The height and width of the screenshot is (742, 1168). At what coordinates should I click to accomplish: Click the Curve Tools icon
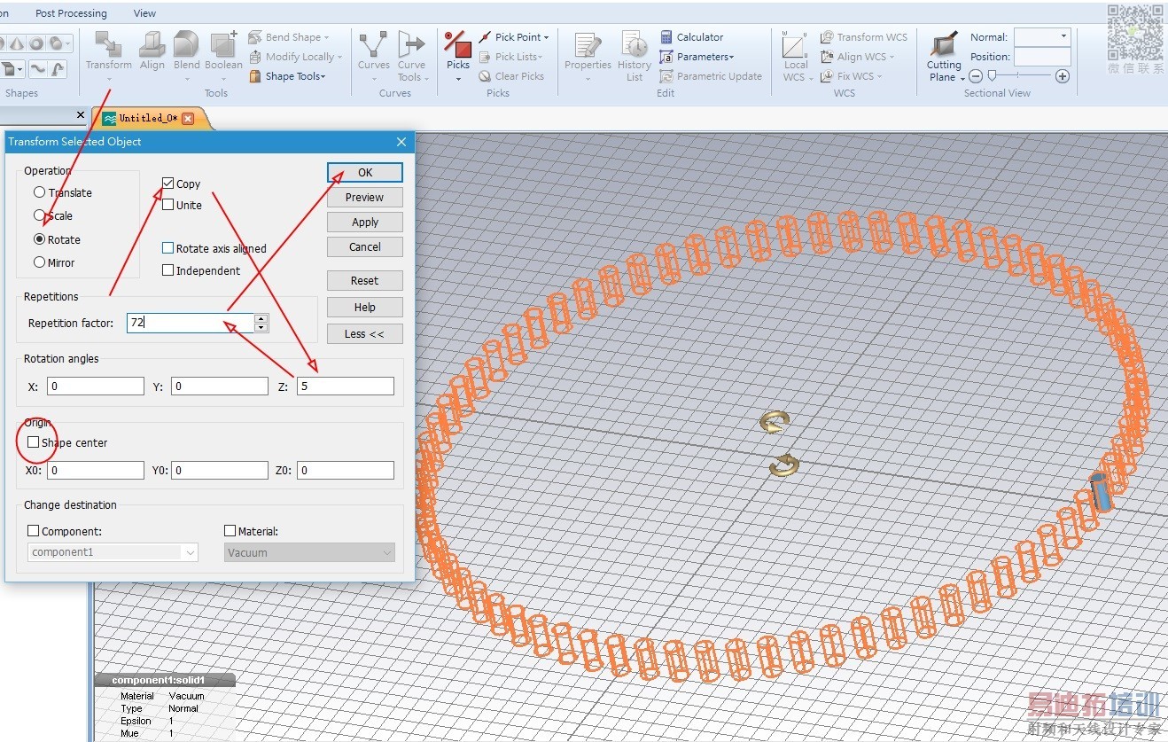[x=410, y=45]
